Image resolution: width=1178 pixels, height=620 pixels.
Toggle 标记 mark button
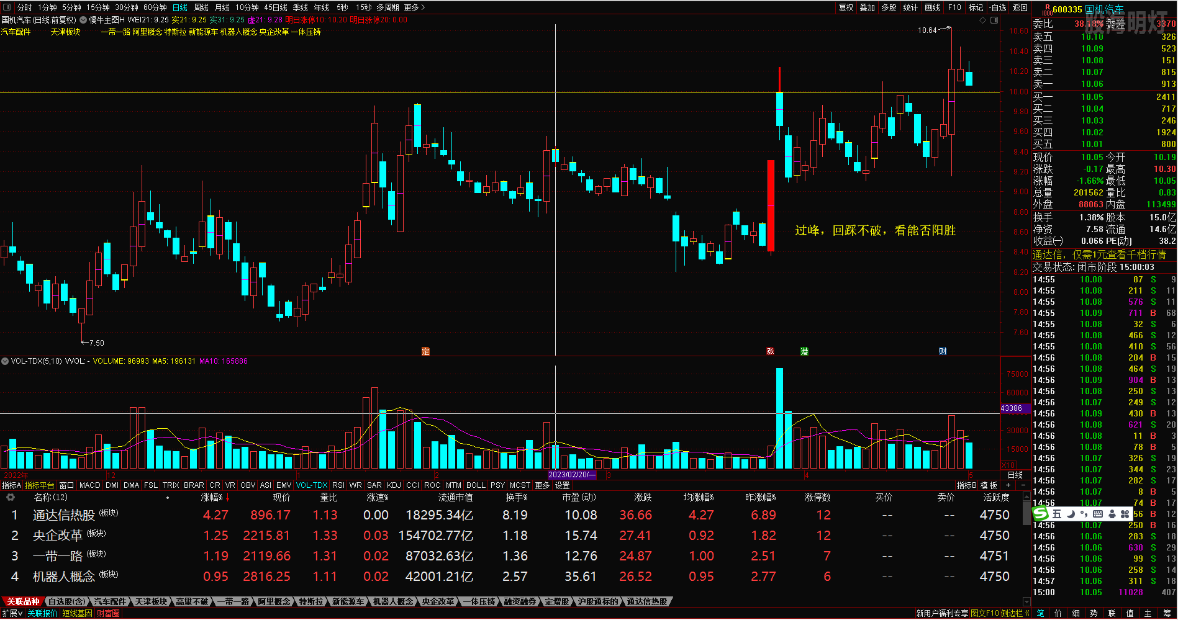coord(976,7)
